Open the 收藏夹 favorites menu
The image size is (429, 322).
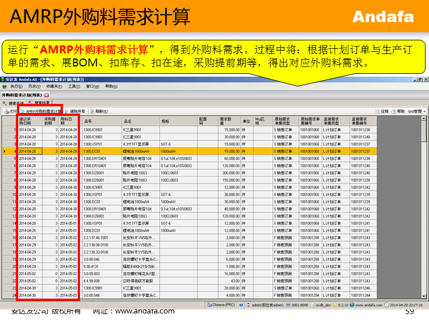(54, 86)
